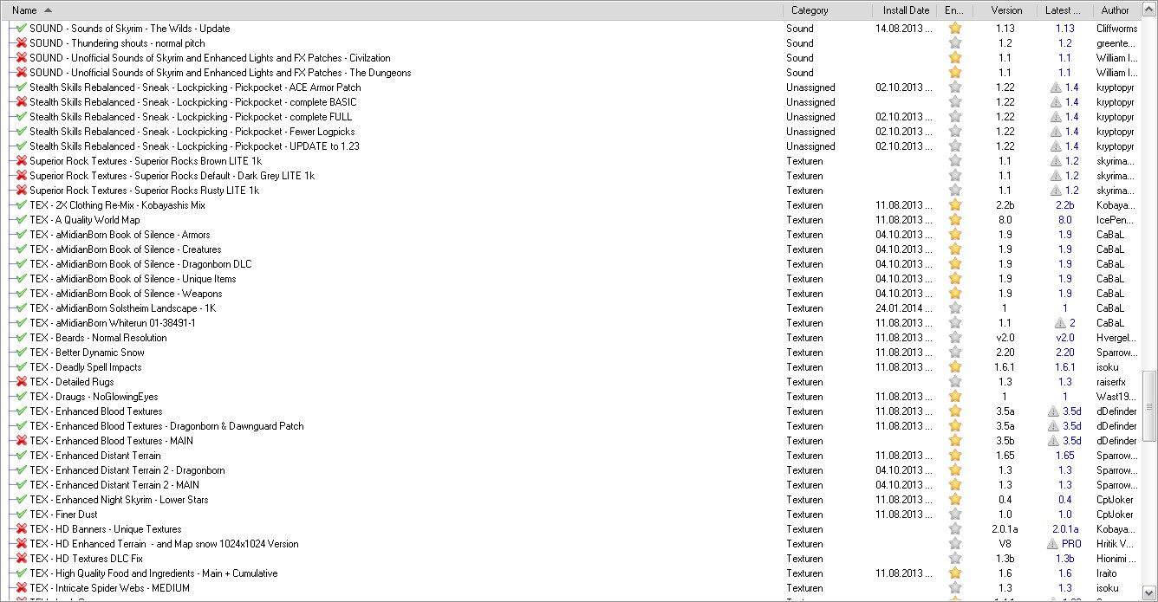Click version V8 of HD Enhanced Terrain
The width and height of the screenshot is (1158, 602).
1005,544
